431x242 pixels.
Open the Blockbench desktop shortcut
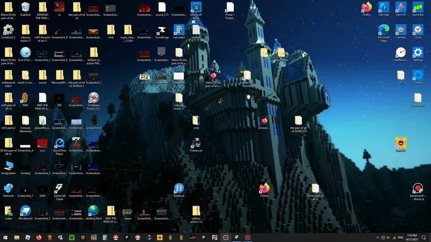pos(25,211)
